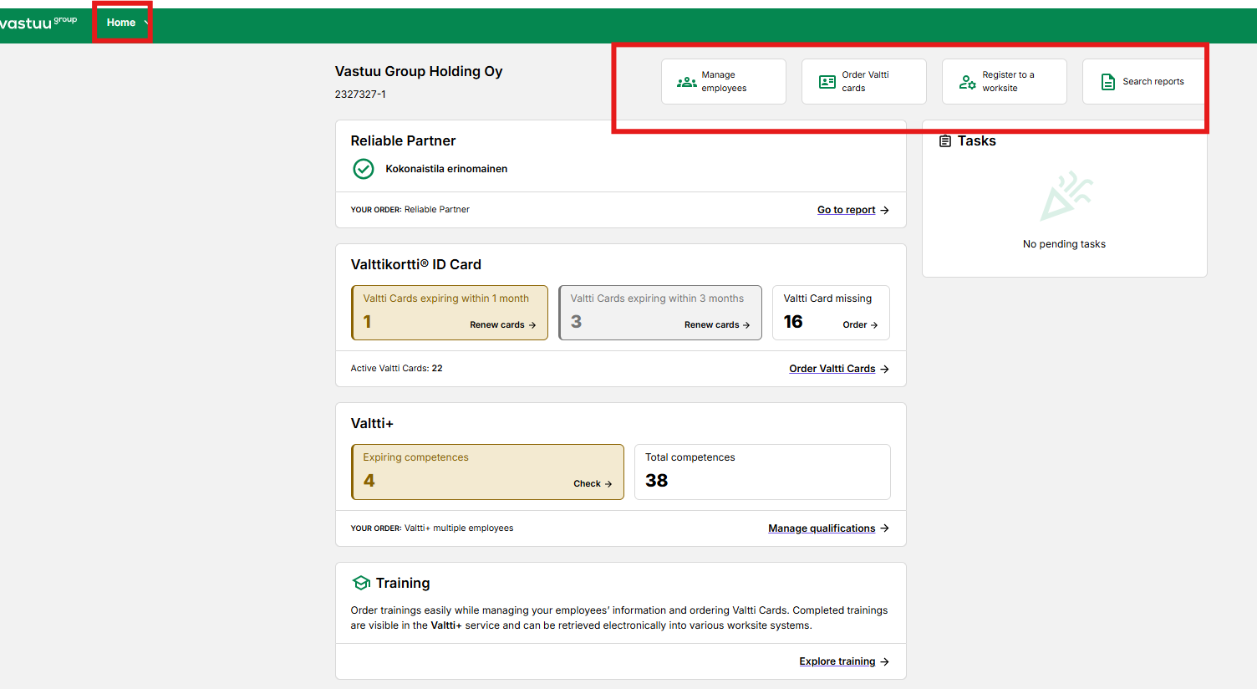Click the Tasks clipboard icon

(x=945, y=140)
